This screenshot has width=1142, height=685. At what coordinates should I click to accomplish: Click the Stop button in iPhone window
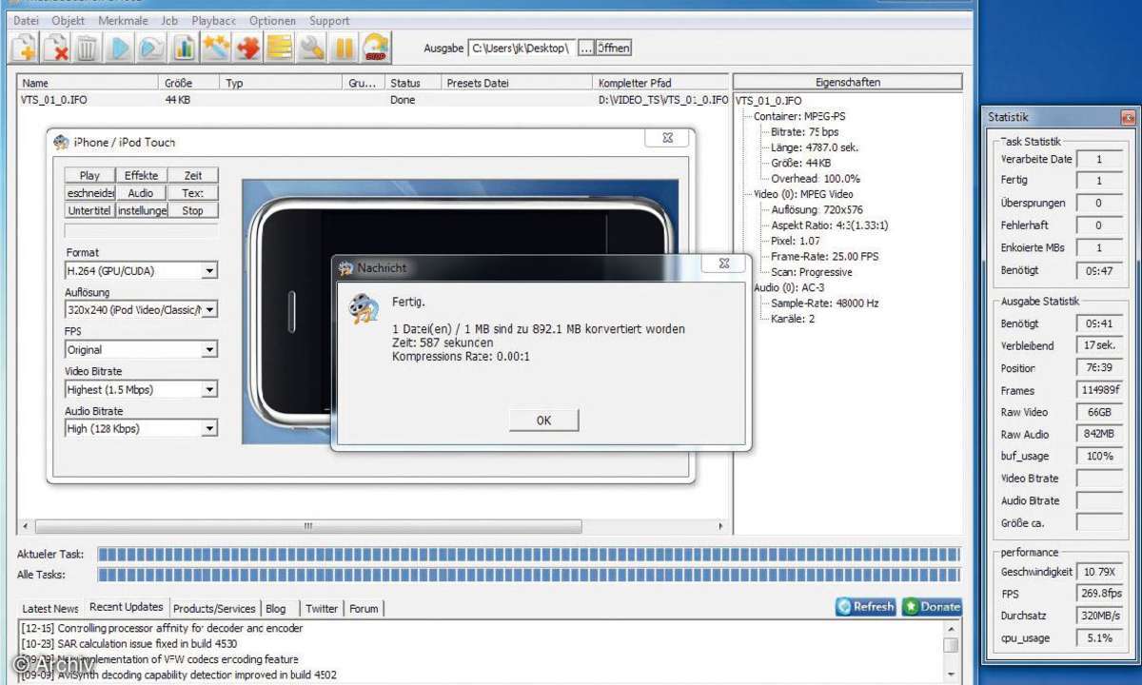tap(193, 210)
